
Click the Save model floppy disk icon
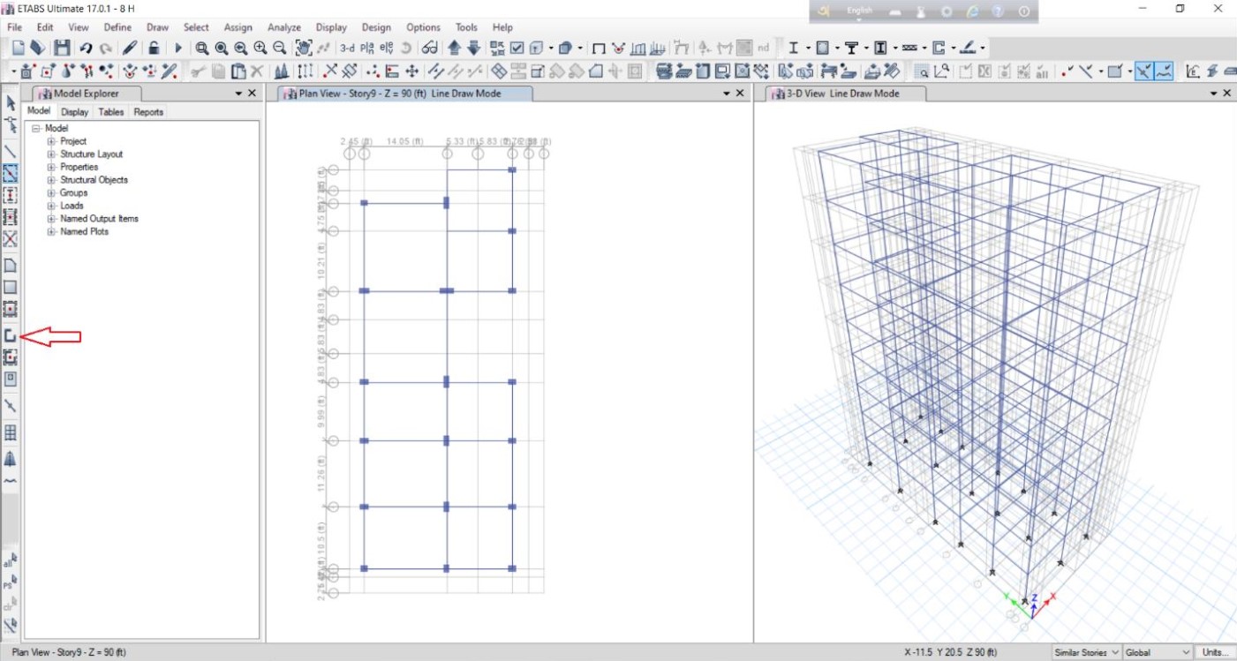62,48
